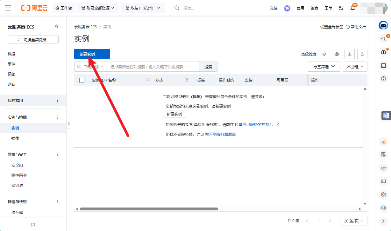The width and height of the screenshot is (391, 231).
Task: Expand the 账号全部资源 dropdown
Action: (98, 8)
